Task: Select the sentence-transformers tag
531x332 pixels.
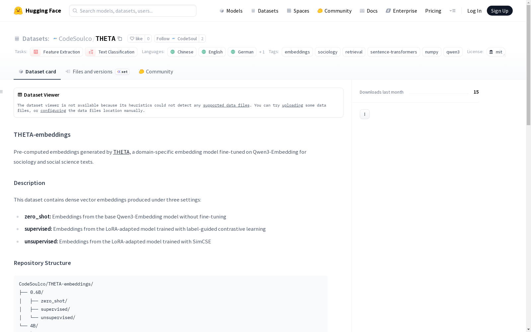Action: [394, 52]
